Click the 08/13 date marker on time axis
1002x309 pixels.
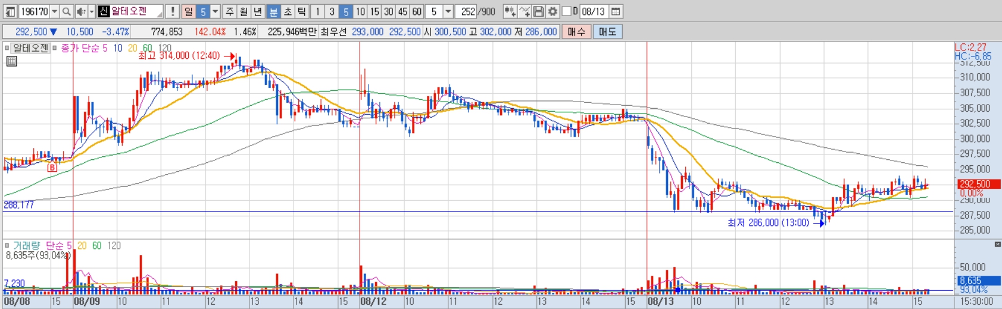pyautogui.click(x=661, y=302)
